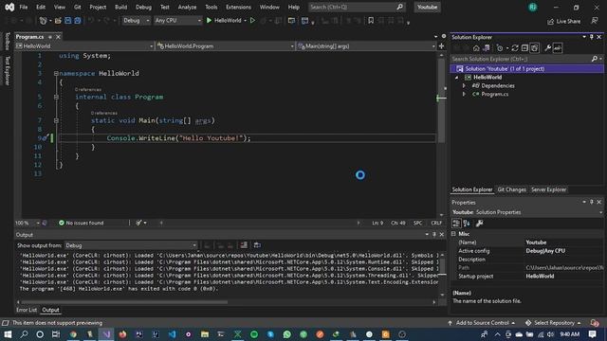Open VS Code from the taskbar
The width and height of the screenshot is (607, 341).
[173, 334]
